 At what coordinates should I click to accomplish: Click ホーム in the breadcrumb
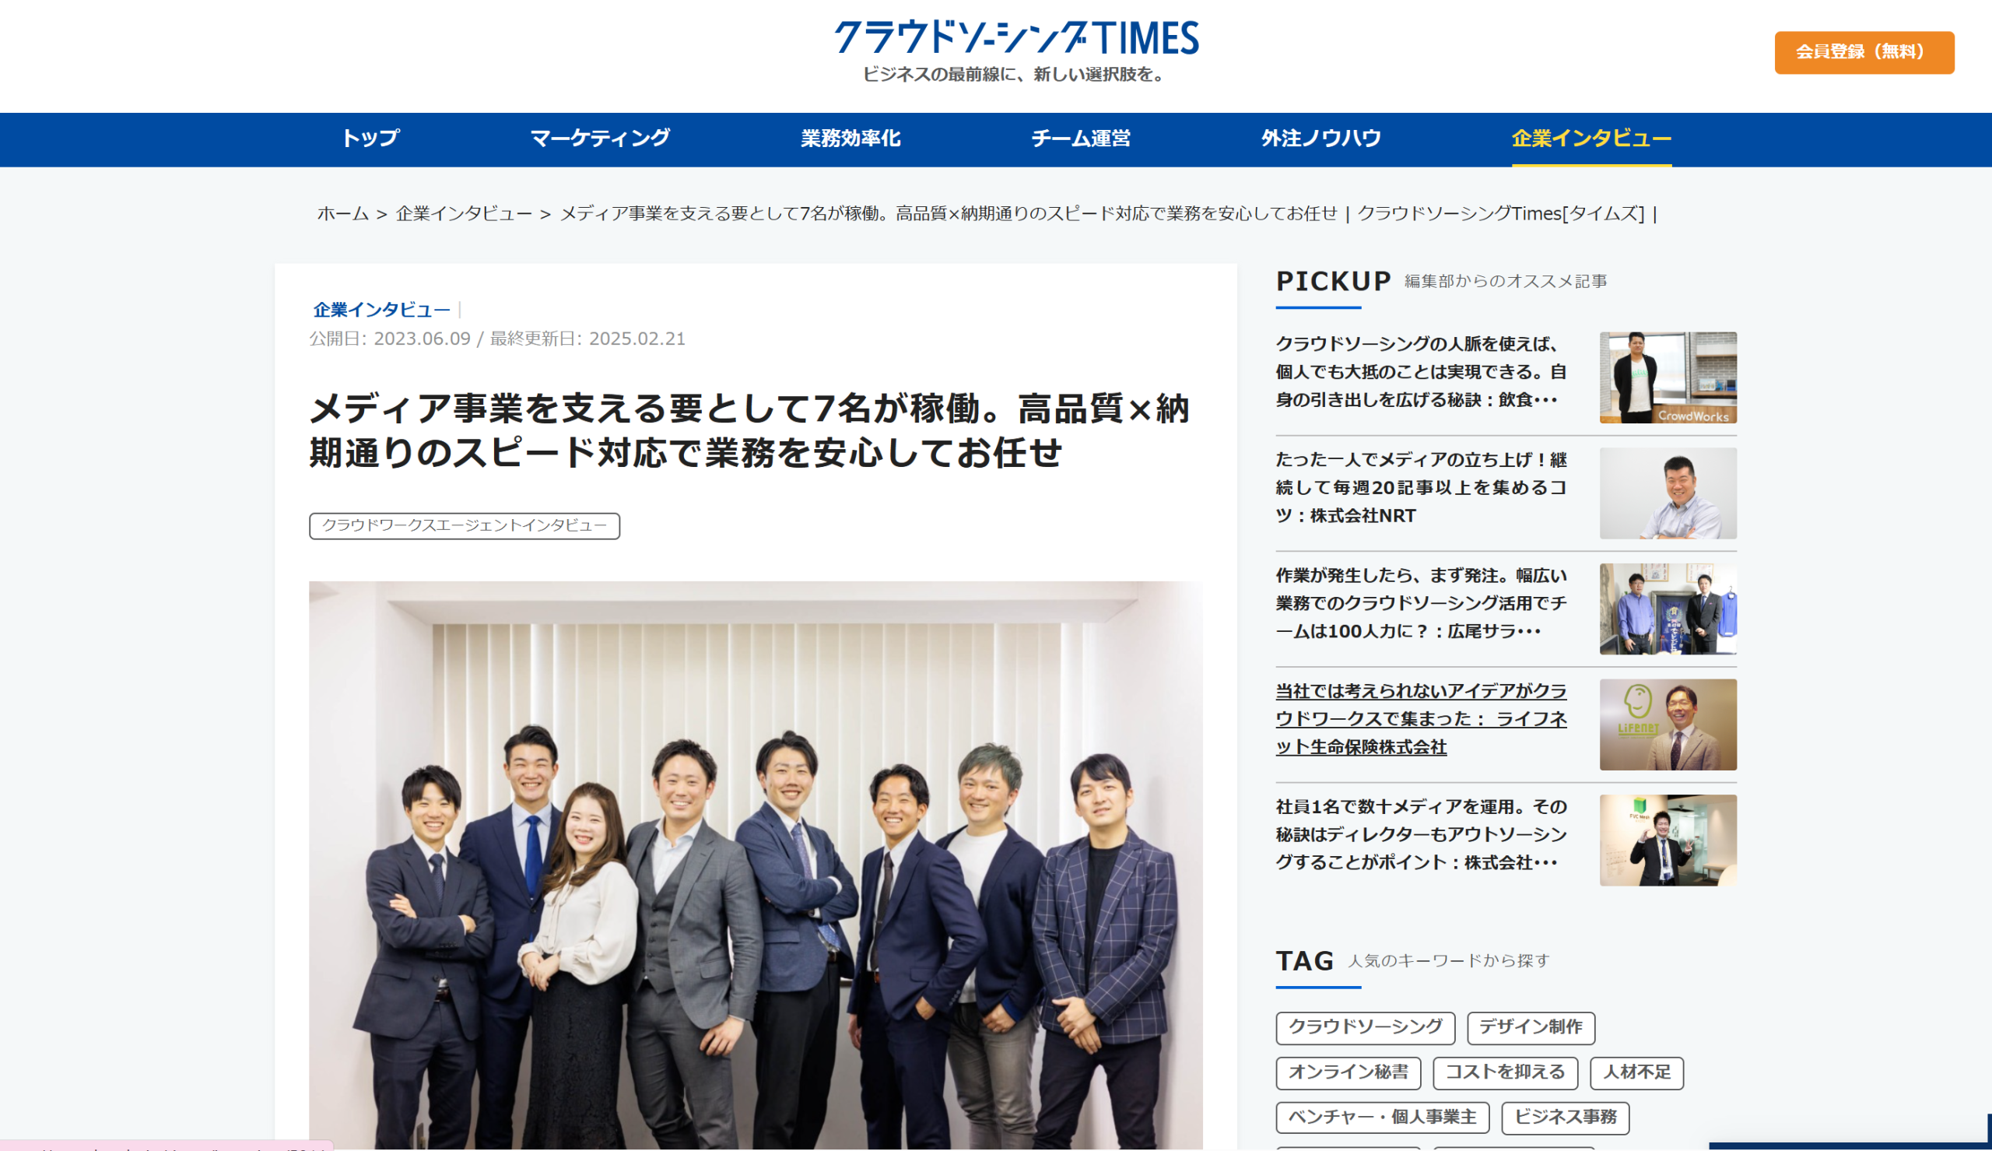coord(343,213)
